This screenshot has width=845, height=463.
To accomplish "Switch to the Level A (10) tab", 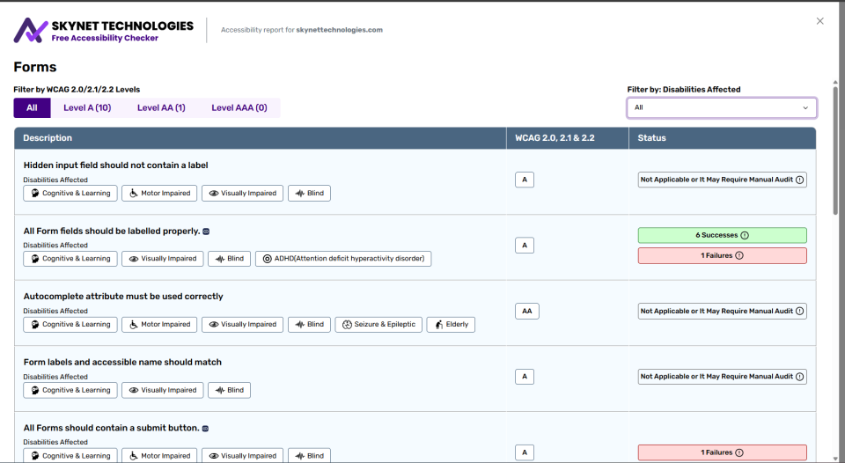I will click(87, 107).
